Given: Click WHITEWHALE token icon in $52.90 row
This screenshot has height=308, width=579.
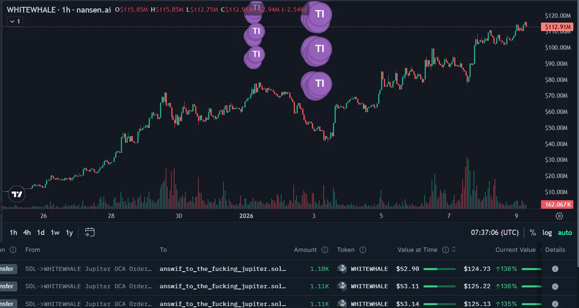Looking at the screenshot, I should [342, 269].
